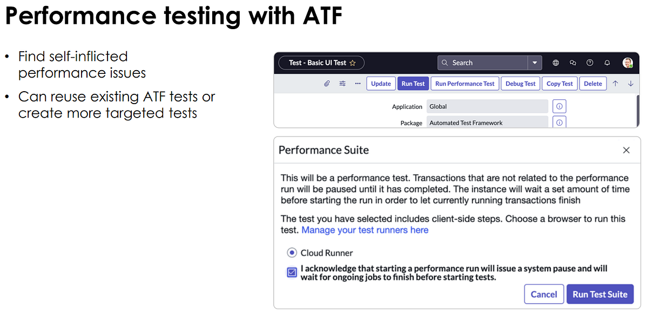This screenshot has height=315, width=648.
Task: Click the globe scope icon in the banner
Action: pos(556,63)
